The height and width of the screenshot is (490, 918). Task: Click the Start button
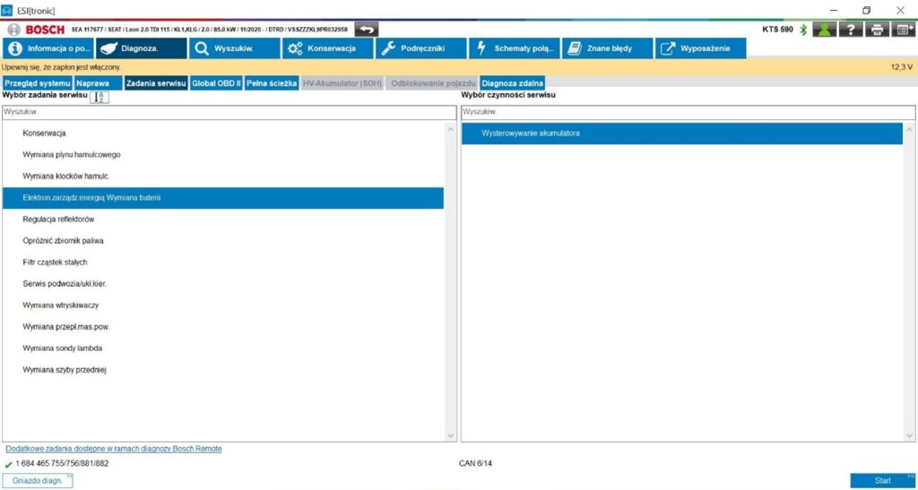(x=882, y=481)
